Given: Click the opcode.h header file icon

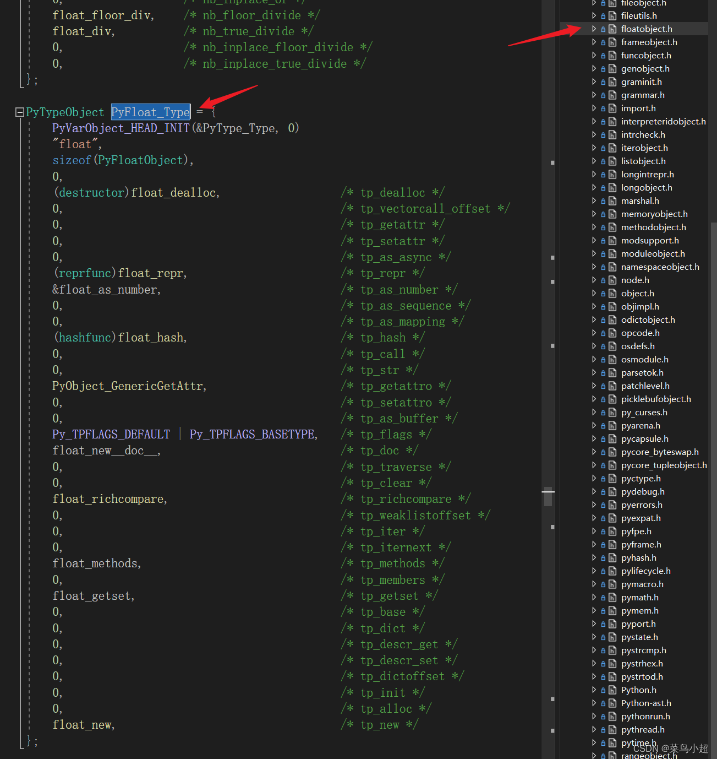Looking at the screenshot, I should 612,333.
